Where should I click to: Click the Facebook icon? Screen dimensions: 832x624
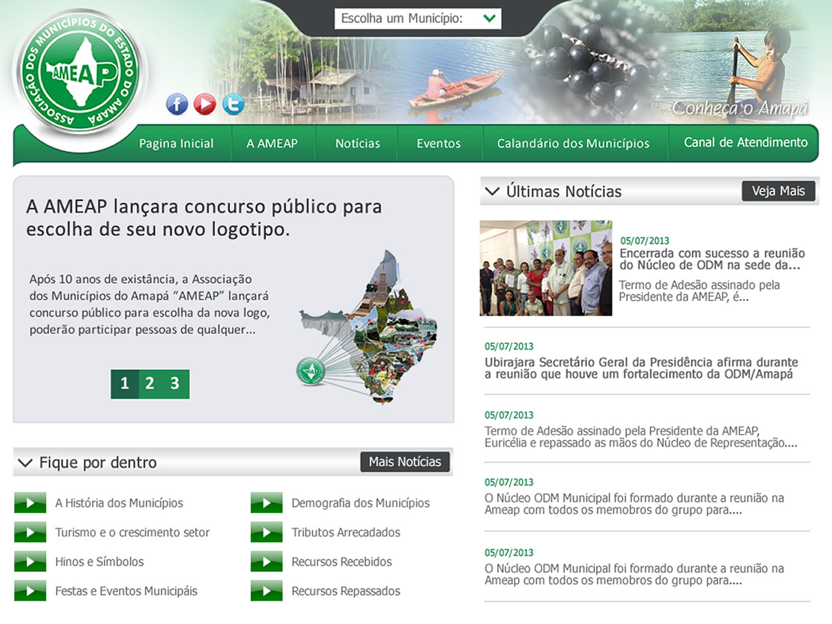click(x=176, y=104)
